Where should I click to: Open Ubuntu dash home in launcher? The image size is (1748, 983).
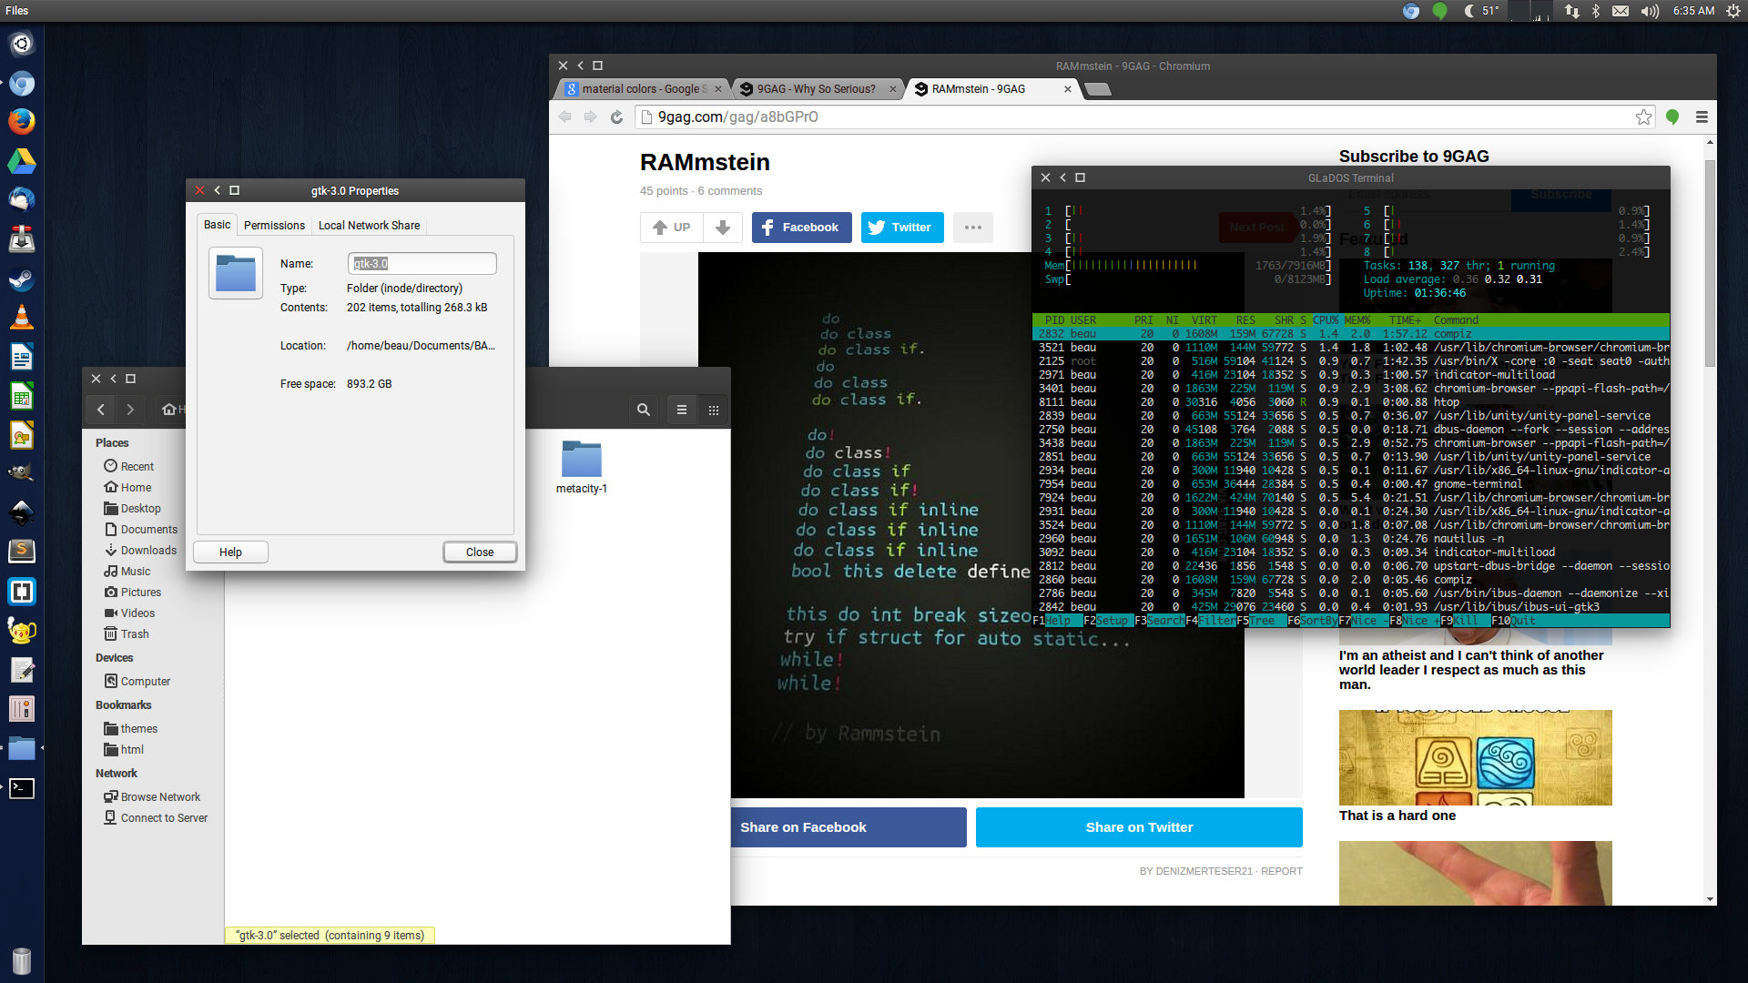click(x=22, y=44)
